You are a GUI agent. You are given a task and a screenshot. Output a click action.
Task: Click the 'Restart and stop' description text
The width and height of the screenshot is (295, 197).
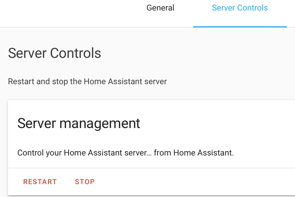click(87, 81)
